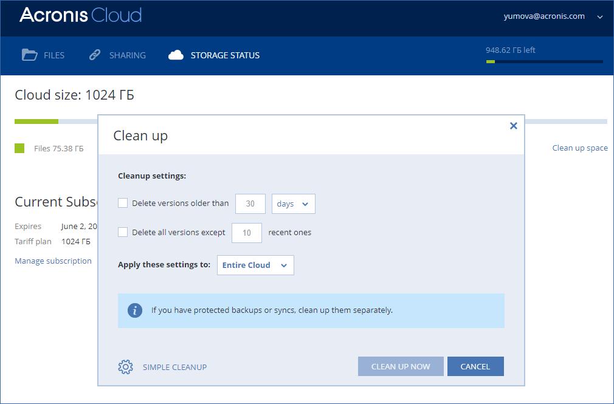The width and height of the screenshot is (614, 404).
Task: Close the Clean up dialog with X
Action: pos(513,126)
